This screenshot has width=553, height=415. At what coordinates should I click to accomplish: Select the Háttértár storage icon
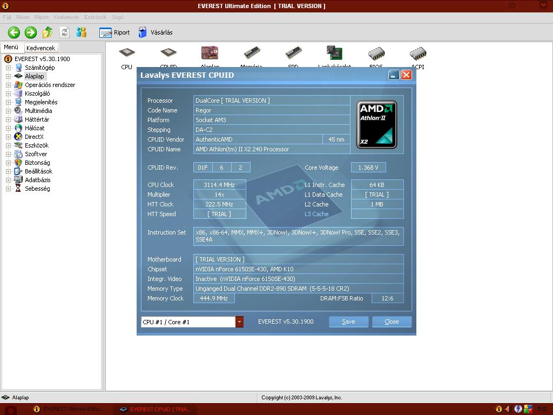pyautogui.click(x=18, y=119)
